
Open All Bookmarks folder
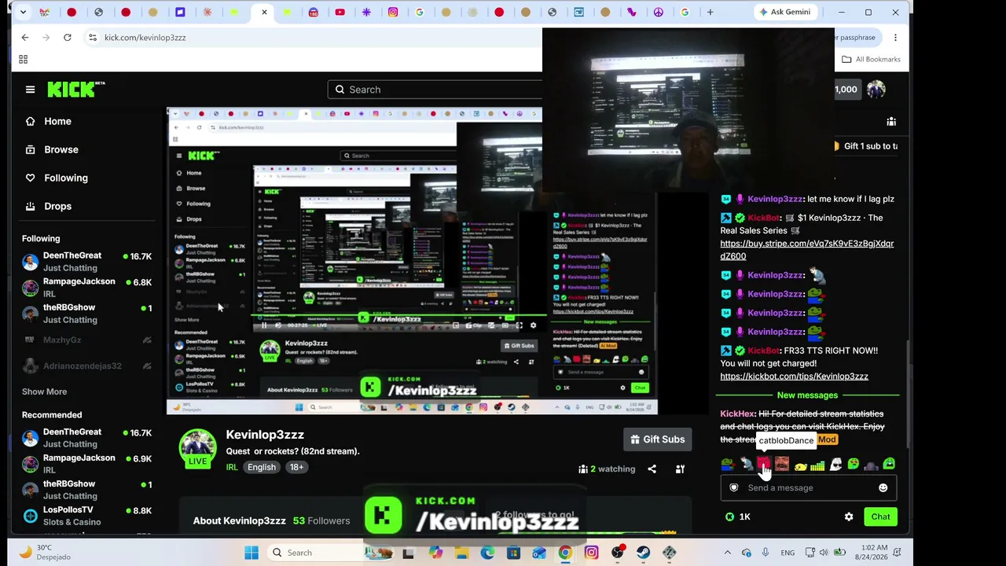871,60
